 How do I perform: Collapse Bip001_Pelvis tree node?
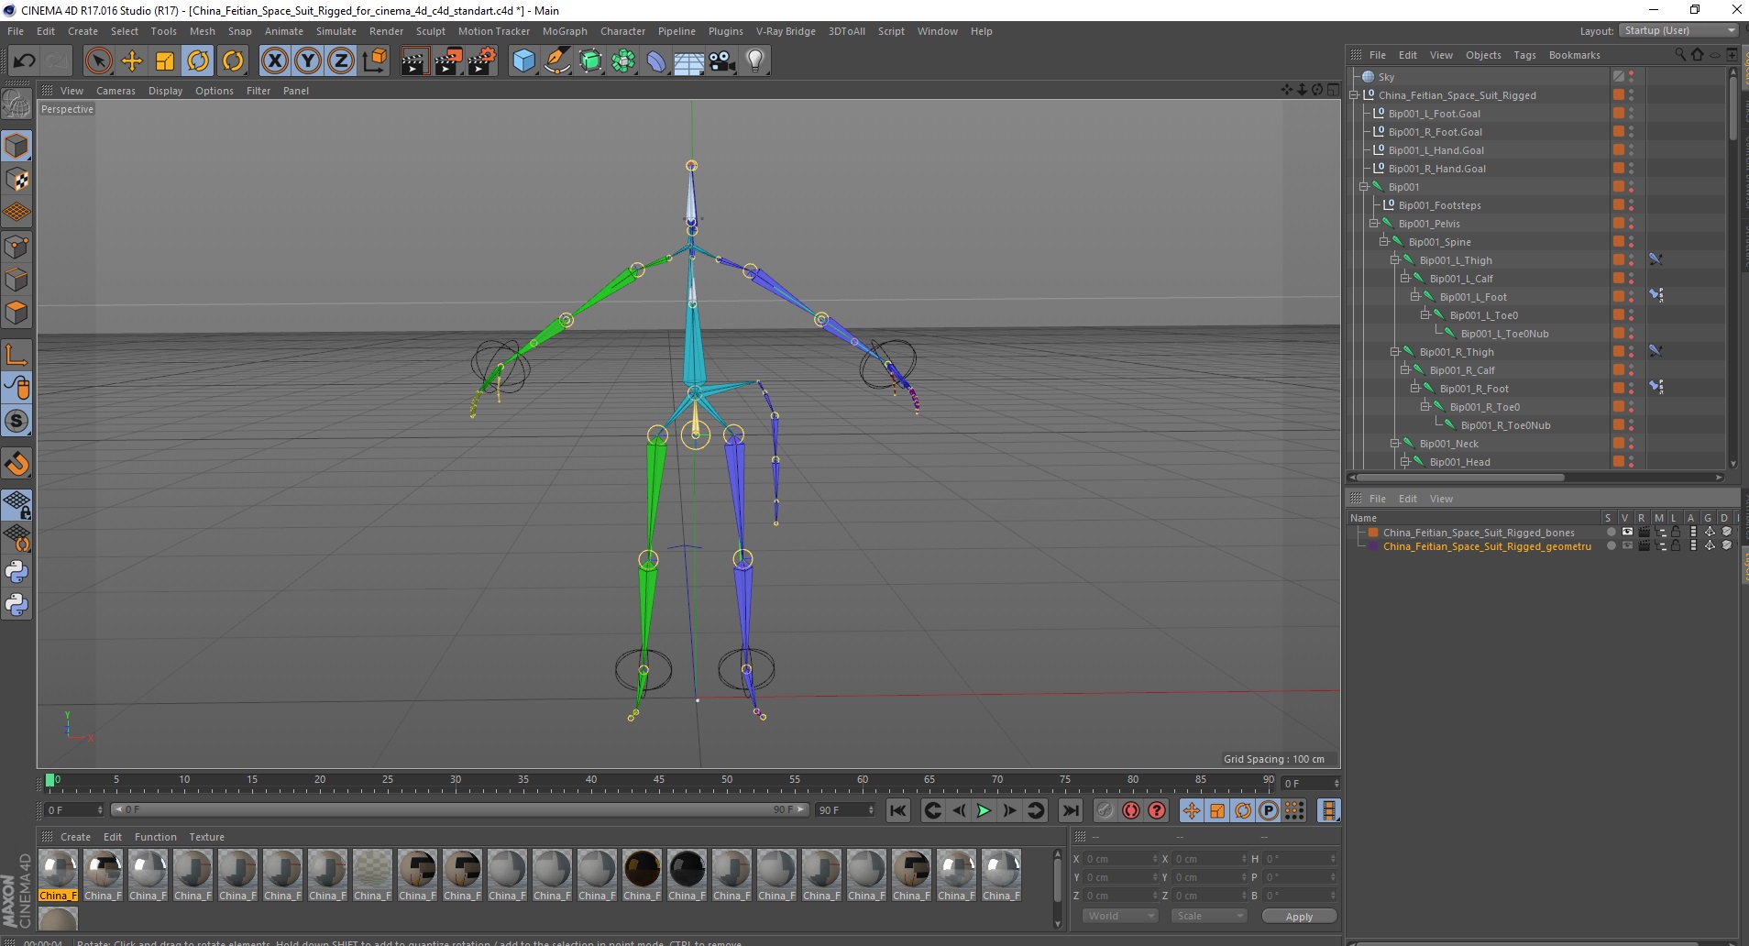[x=1373, y=224]
